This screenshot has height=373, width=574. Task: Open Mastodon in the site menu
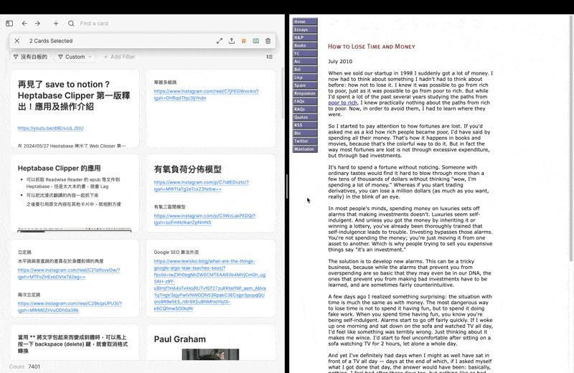coord(305,149)
